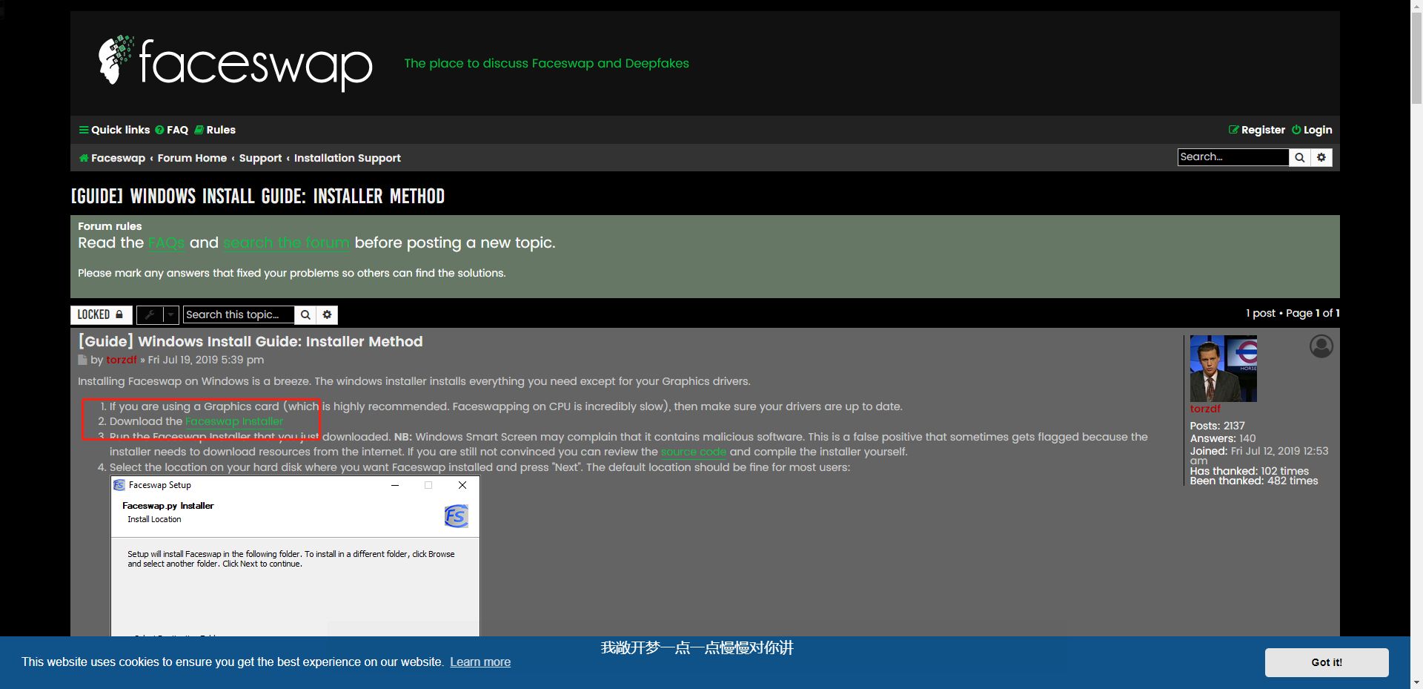1423x689 pixels.
Task: Open the Rules page
Action: click(x=215, y=130)
